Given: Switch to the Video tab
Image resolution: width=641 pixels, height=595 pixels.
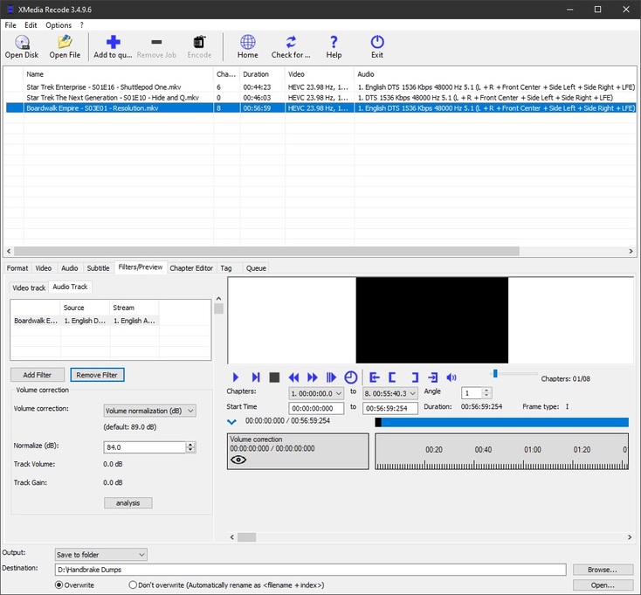Looking at the screenshot, I should (44, 268).
